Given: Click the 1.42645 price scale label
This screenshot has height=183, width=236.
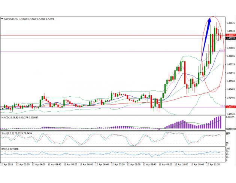Looking at the screenshot, I should click(x=230, y=72).
